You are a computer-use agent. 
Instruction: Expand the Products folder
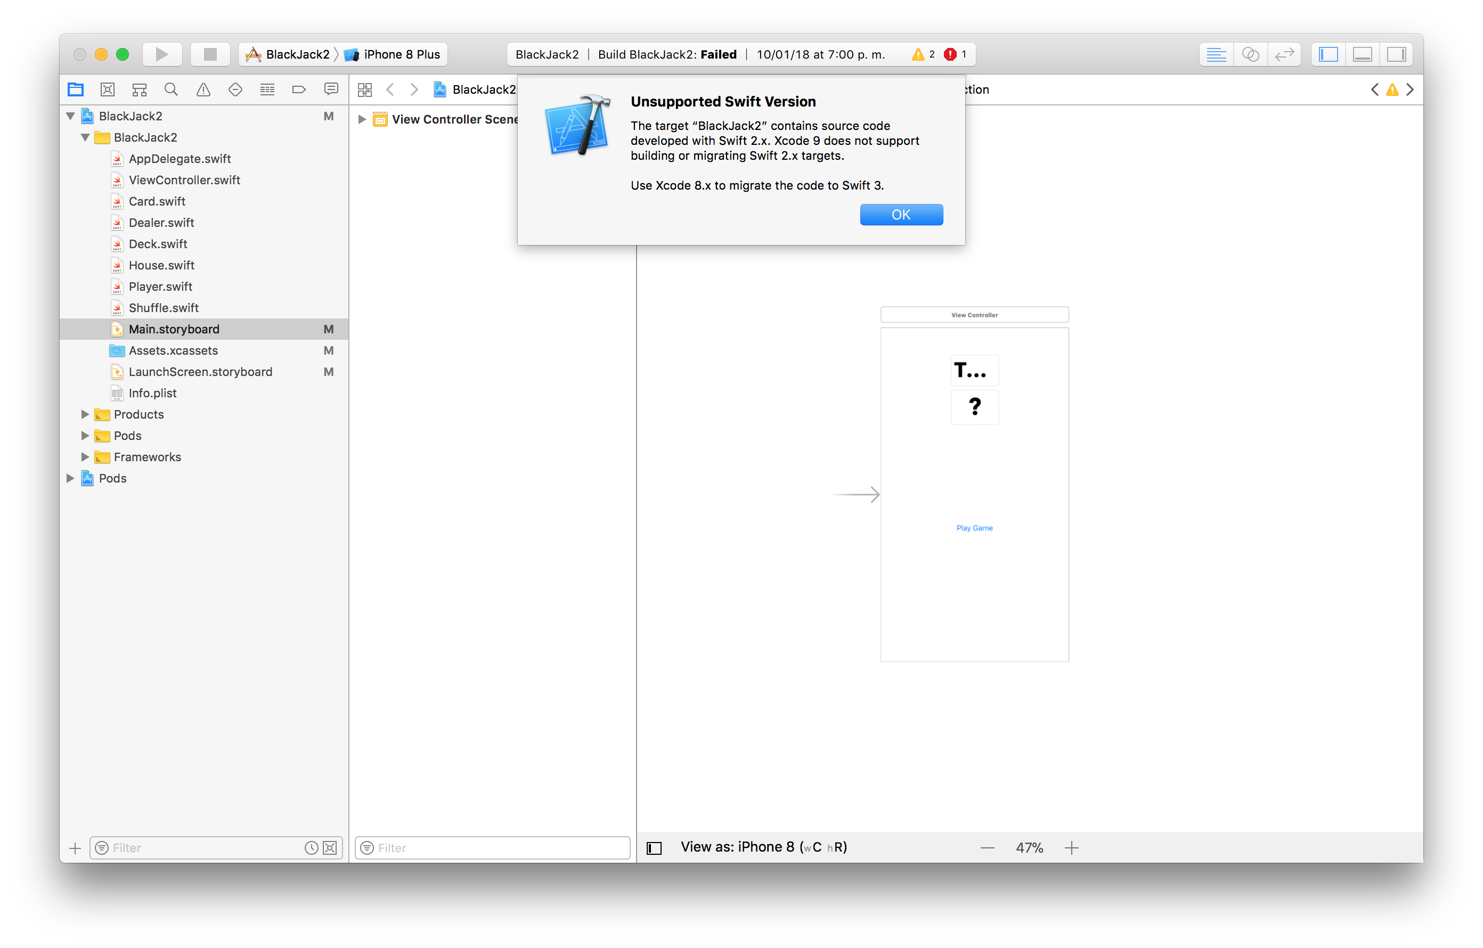click(85, 414)
